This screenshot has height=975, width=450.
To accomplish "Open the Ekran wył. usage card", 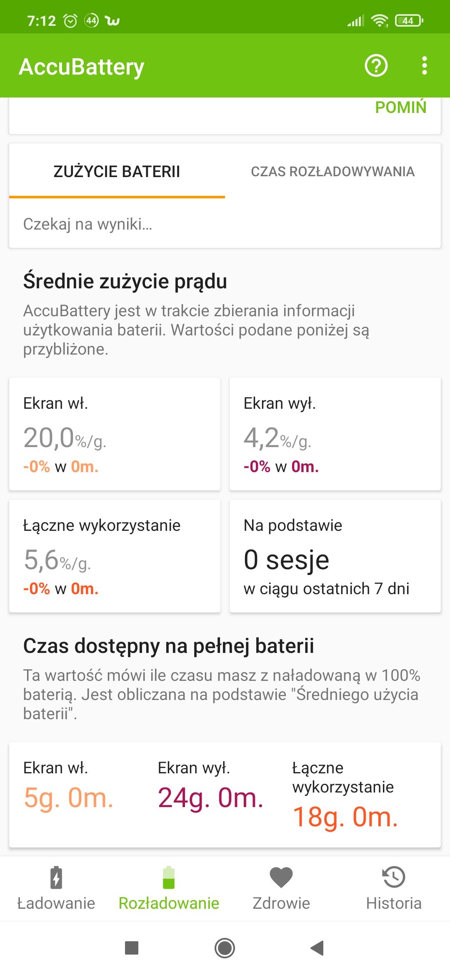I will [x=335, y=434].
